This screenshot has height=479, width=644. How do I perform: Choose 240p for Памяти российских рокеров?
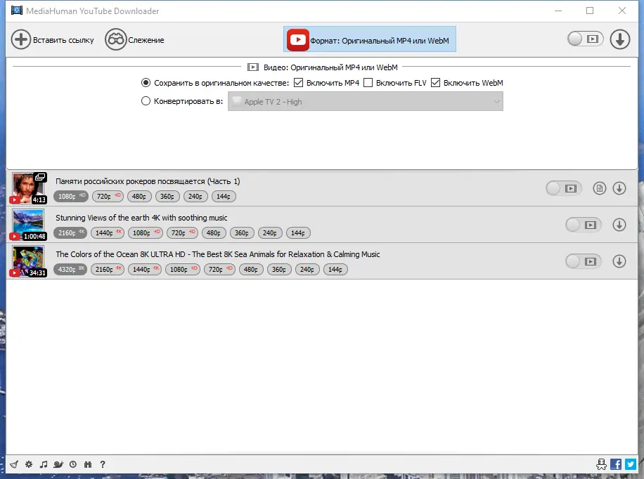pos(195,197)
